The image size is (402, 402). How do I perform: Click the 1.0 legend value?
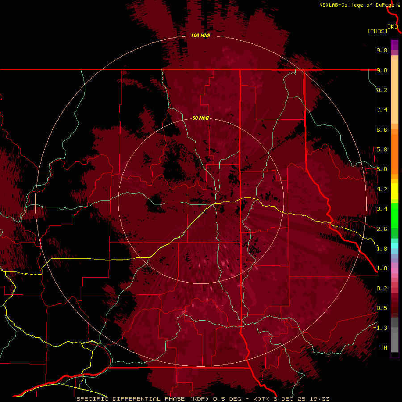pyautogui.click(x=382, y=268)
